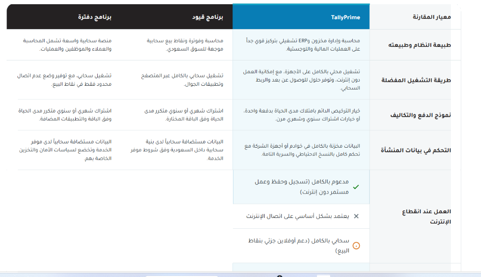Click the Daftra cell about سياسات الأمان والتخزين
This screenshot has width=481, height=277.
click(x=64, y=150)
